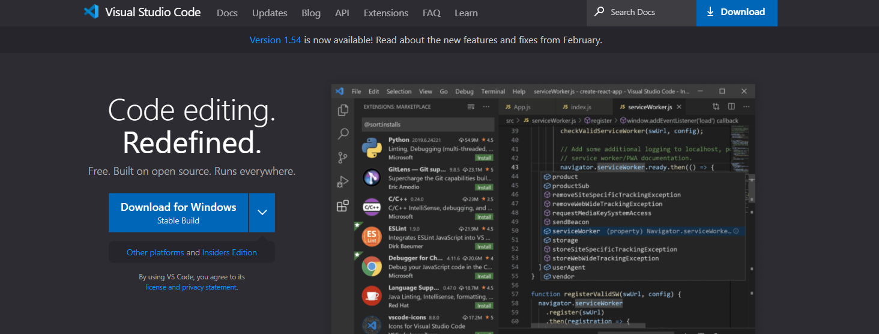The image size is (879, 334).
Task: Click Install for the ESLint extension
Action: coord(484,246)
